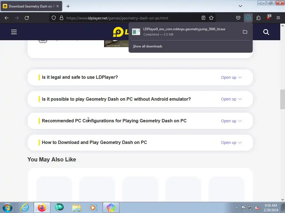The width and height of the screenshot is (285, 213).
Task: Click the Action Center flag icon
Action: [x=243, y=208]
